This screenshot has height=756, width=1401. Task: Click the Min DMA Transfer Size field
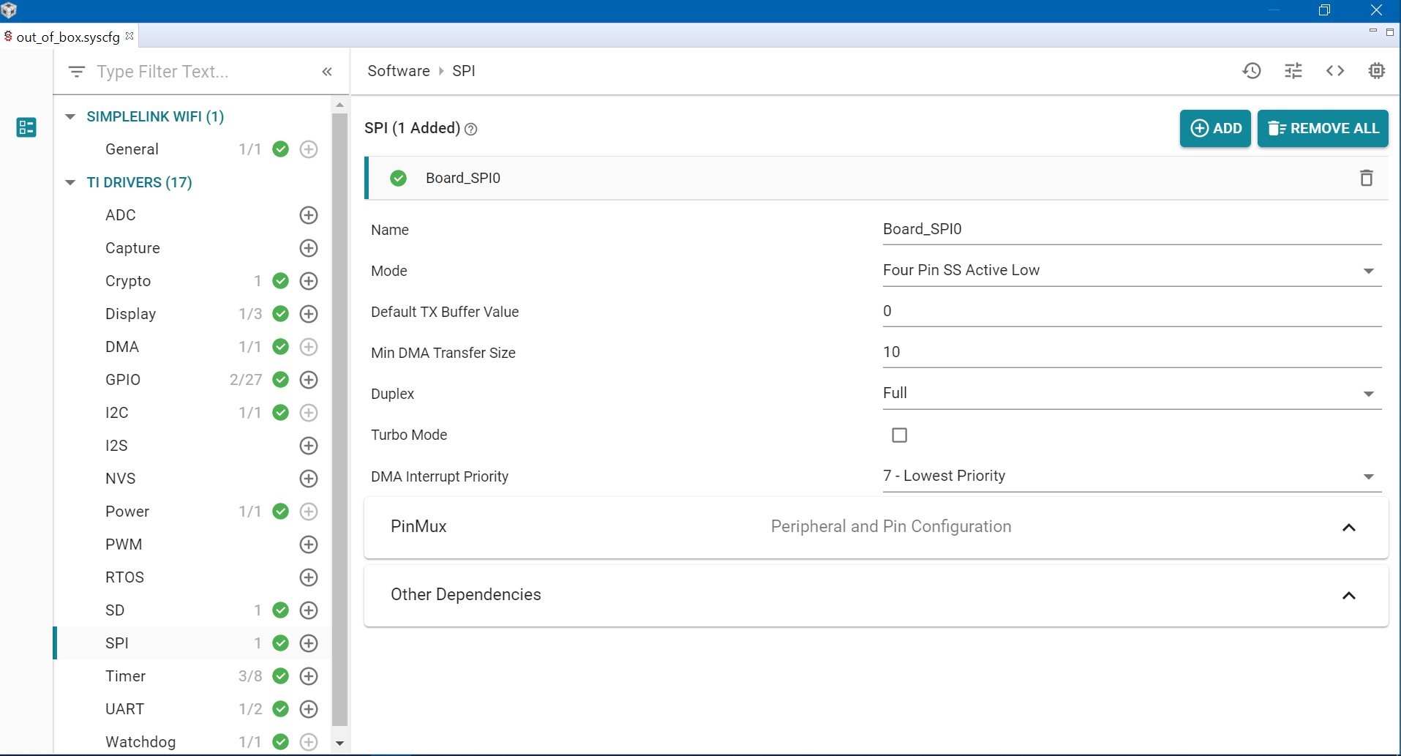[1132, 352]
